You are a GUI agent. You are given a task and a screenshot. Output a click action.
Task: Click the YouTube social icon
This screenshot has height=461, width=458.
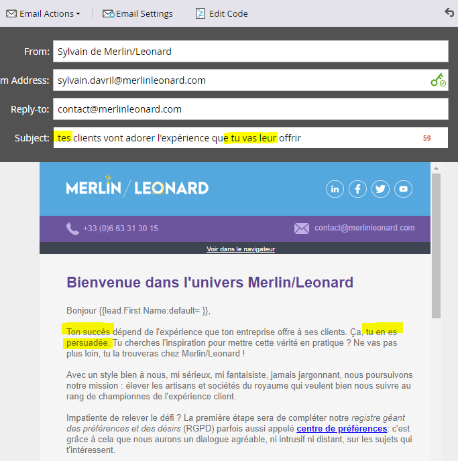coord(403,189)
